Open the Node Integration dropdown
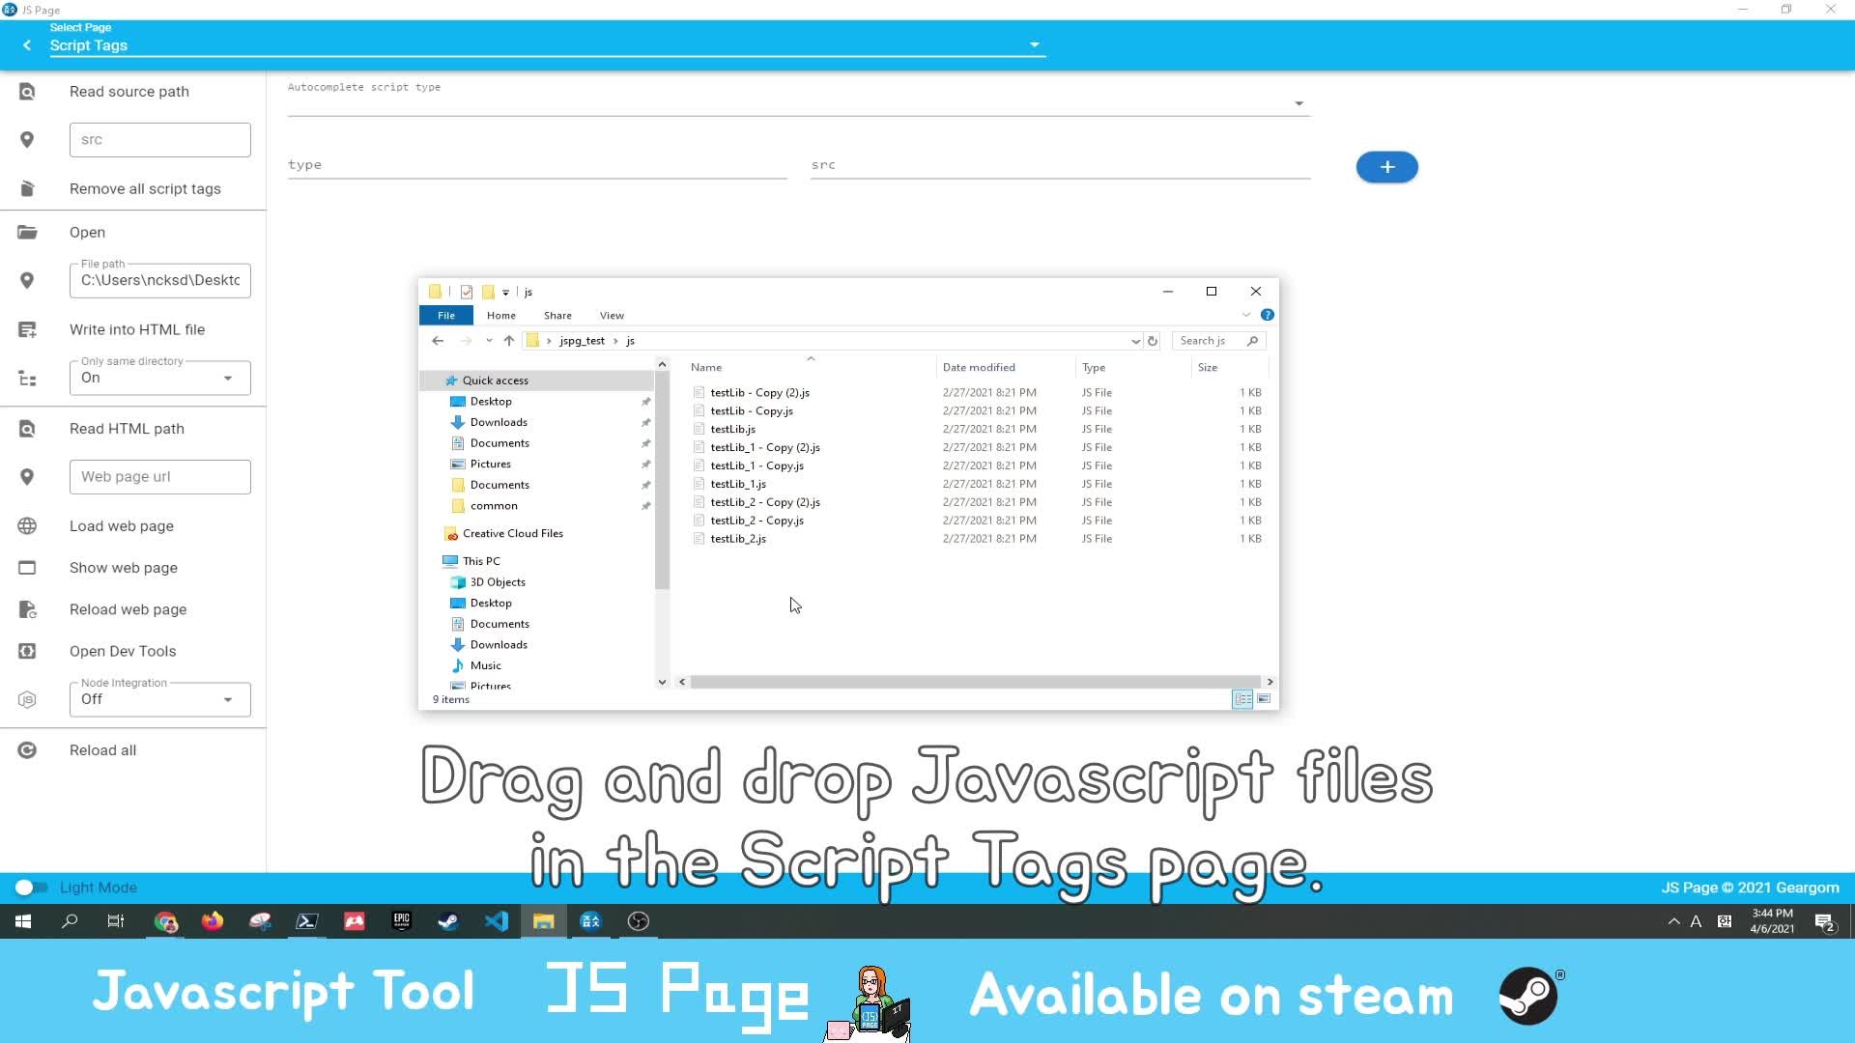This screenshot has height=1043, width=1855. [228, 700]
